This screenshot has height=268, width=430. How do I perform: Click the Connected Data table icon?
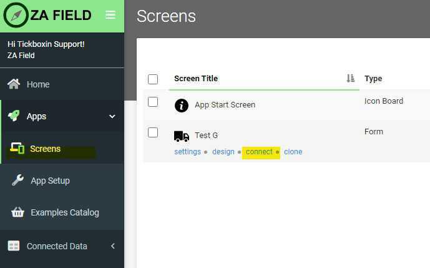pyautogui.click(x=14, y=246)
